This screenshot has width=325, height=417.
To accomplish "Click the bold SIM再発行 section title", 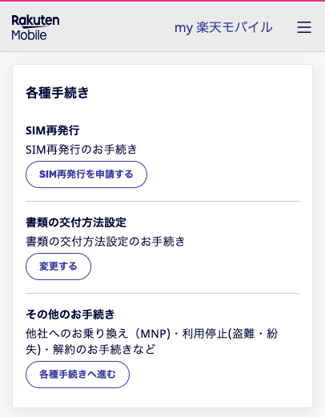I will pos(53,130).
